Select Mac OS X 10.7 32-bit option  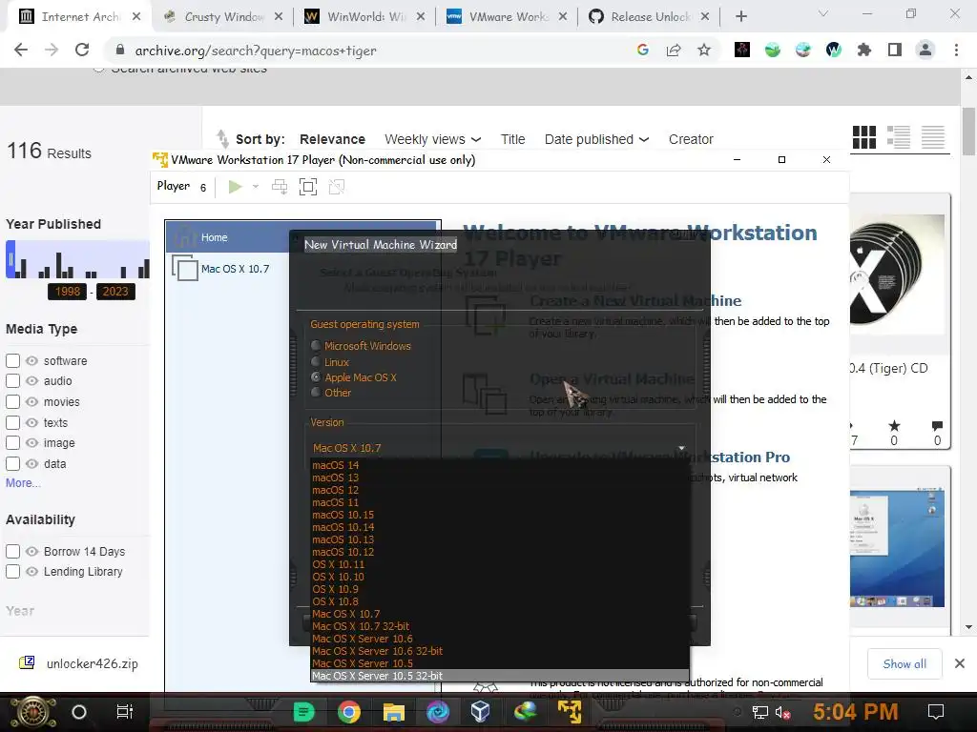pyautogui.click(x=500, y=626)
